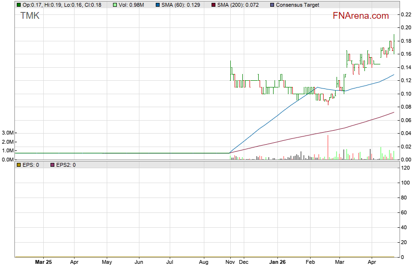
Task: Click the green OHLC price legend swatch
Action: coord(19,5)
